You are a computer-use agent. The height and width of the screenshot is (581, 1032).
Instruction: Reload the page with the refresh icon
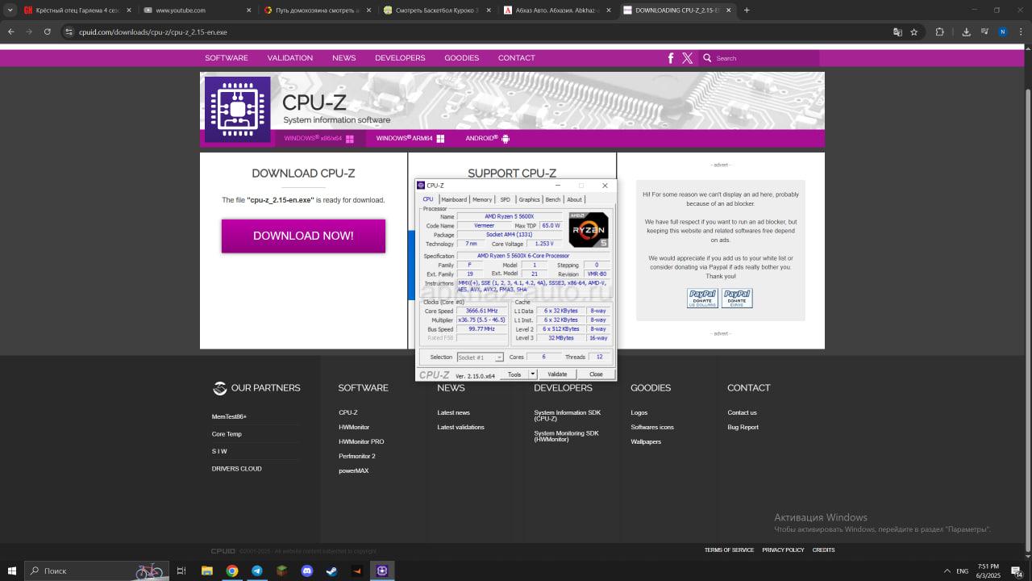pos(48,32)
